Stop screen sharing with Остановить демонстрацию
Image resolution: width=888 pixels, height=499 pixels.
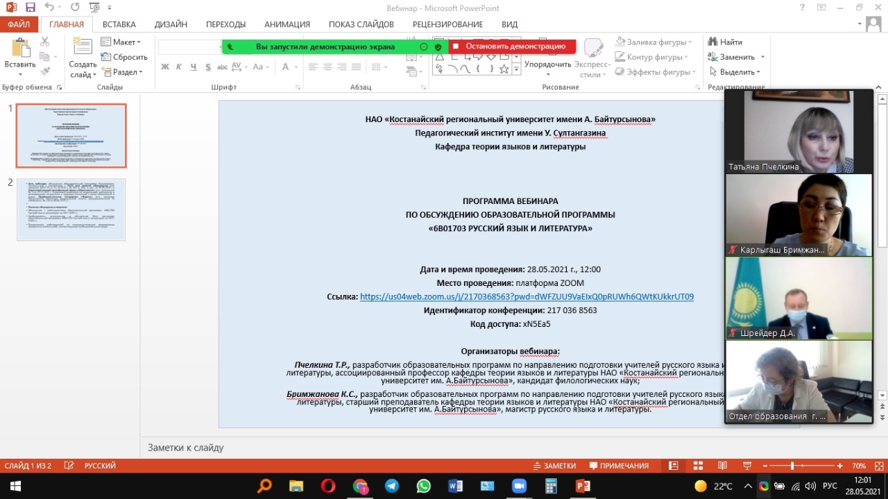512,46
